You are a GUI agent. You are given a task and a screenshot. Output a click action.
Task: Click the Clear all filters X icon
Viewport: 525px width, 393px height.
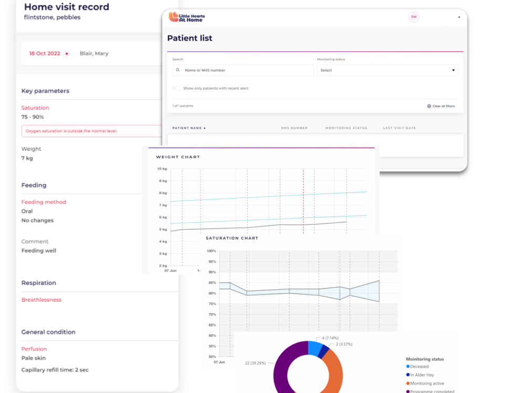[x=429, y=106]
